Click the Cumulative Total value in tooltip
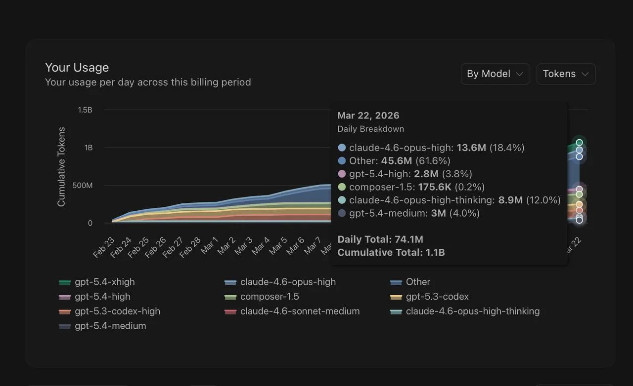 (391, 253)
